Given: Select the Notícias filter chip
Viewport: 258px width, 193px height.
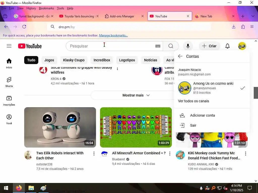Looking at the screenshot, I should click(x=151, y=60).
